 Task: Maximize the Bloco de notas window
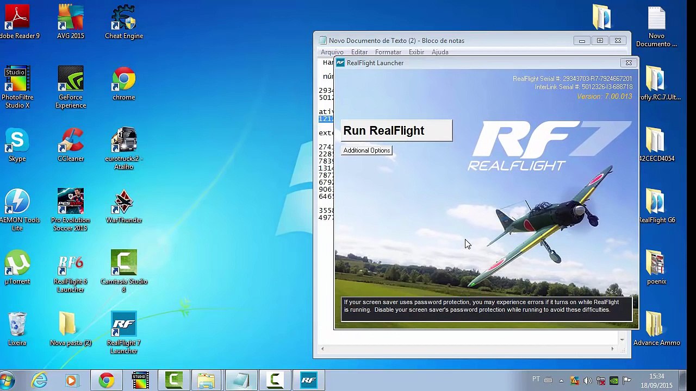coord(600,41)
